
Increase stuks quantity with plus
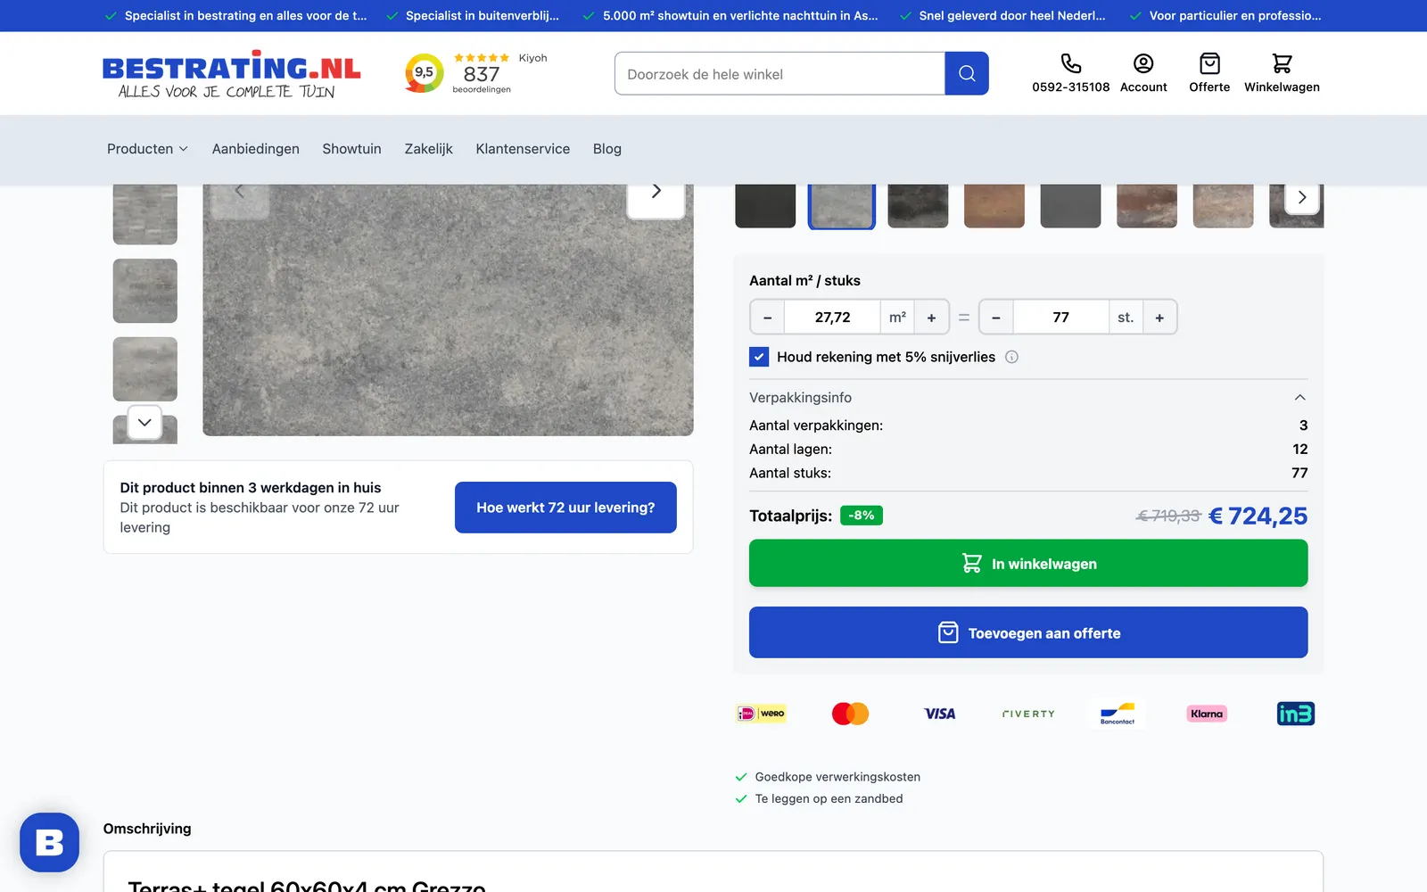(x=1159, y=318)
